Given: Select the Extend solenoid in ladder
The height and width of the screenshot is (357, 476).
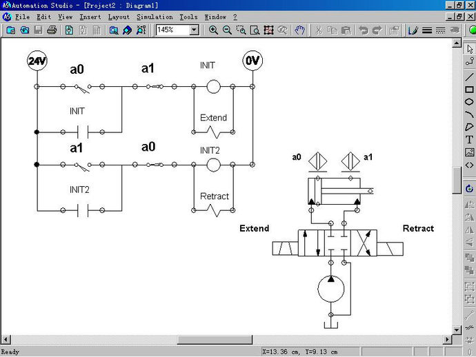Looking at the screenshot, I should point(213,132).
